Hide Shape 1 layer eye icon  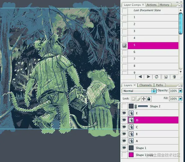coord(124,148)
